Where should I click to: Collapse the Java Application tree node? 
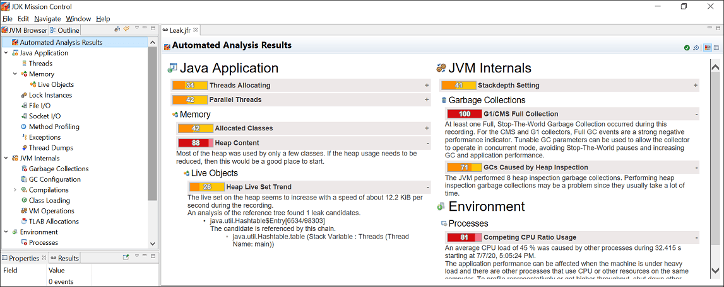[x=6, y=53]
